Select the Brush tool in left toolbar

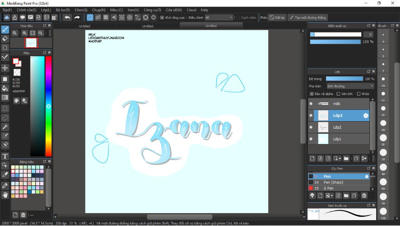pos(5,29)
